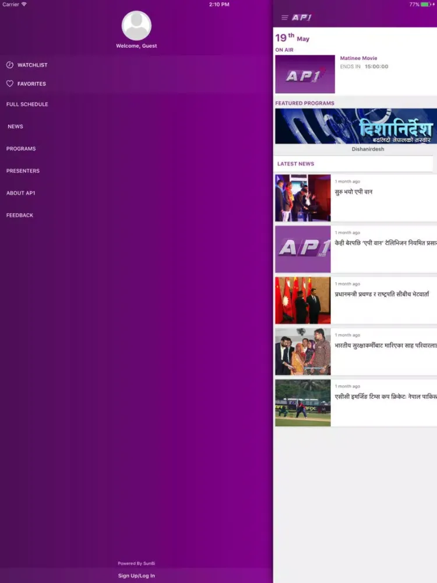This screenshot has height=583, width=437.
Task: Select Matinee Movie program title
Action: point(358,58)
